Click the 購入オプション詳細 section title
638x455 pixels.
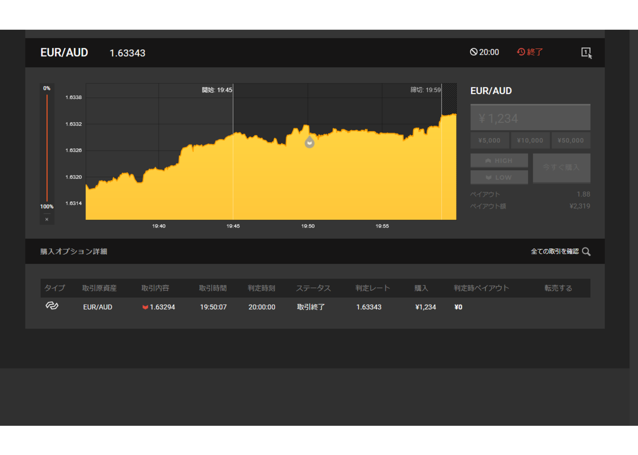(x=74, y=251)
